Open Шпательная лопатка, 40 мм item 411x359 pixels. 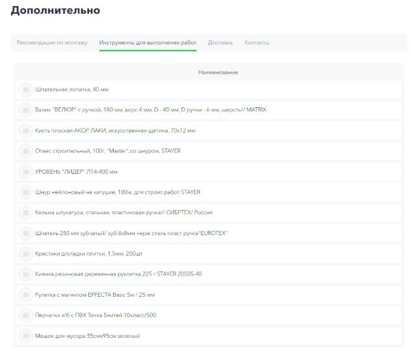click(x=71, y=90)
